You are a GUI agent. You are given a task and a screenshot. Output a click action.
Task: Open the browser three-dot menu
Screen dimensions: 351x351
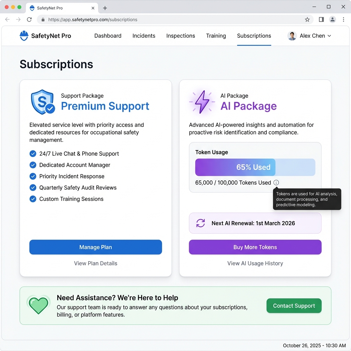343,20
